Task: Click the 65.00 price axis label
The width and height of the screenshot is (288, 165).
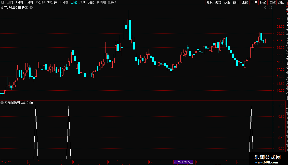Action: click(280, 19)
